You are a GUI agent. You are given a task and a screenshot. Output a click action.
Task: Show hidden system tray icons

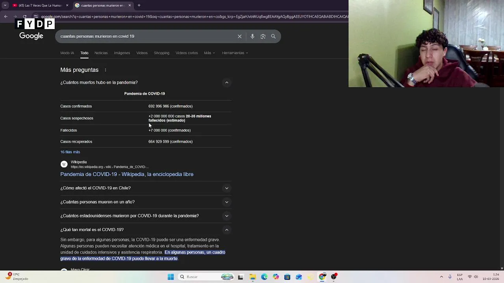pos(441,277)
